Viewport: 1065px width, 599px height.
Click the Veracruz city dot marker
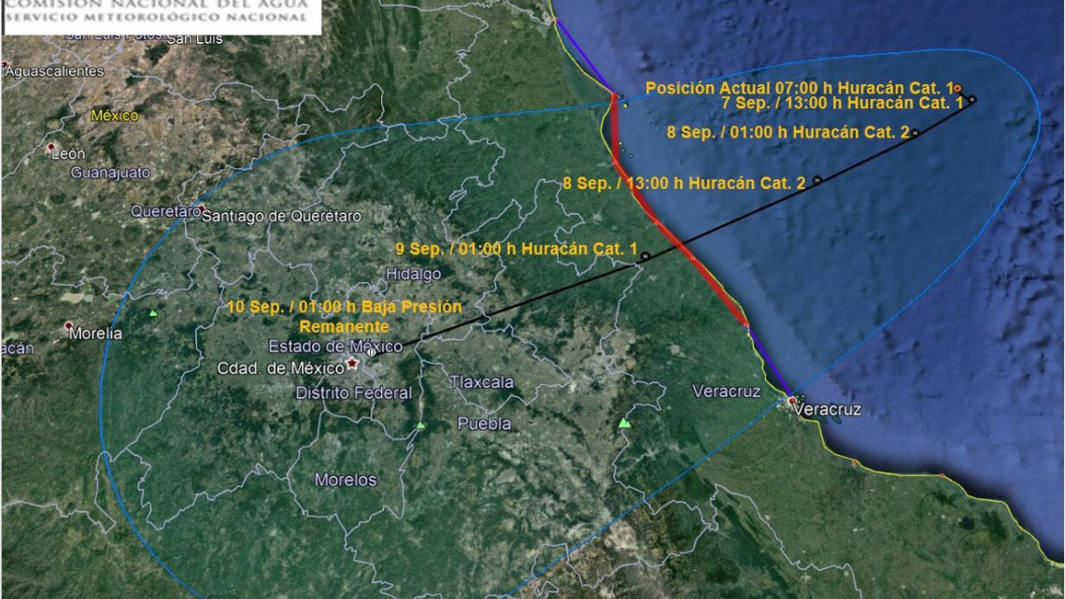point(792,400)
